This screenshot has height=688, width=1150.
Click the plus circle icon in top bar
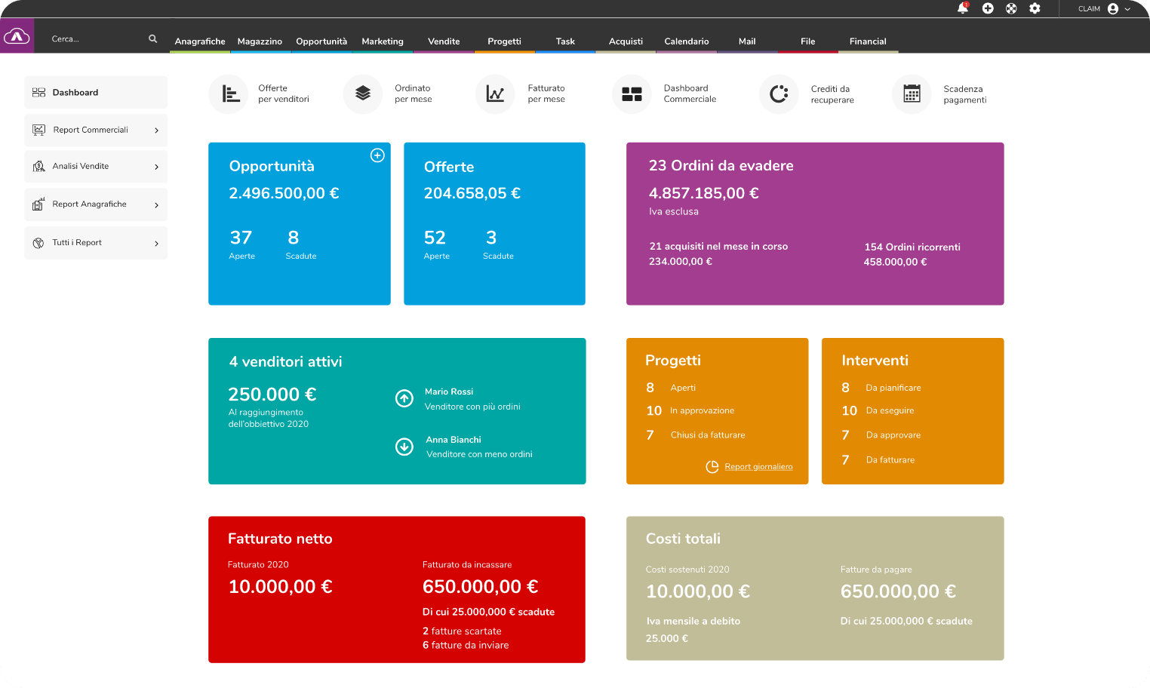[988, 8]
